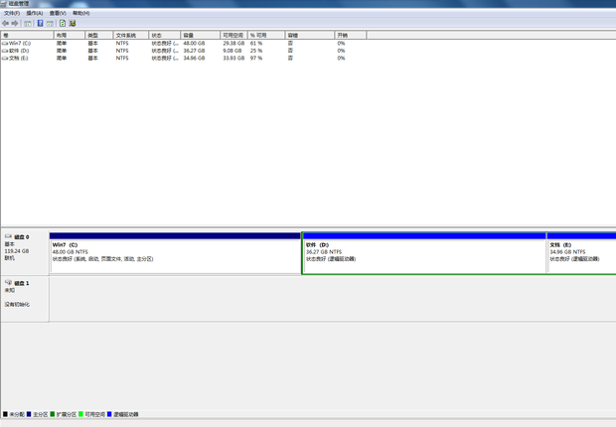Click the Forward arrow toolbar icon
Screen dimensions: 616x427
pyautogui.click(x=15, y=23)
